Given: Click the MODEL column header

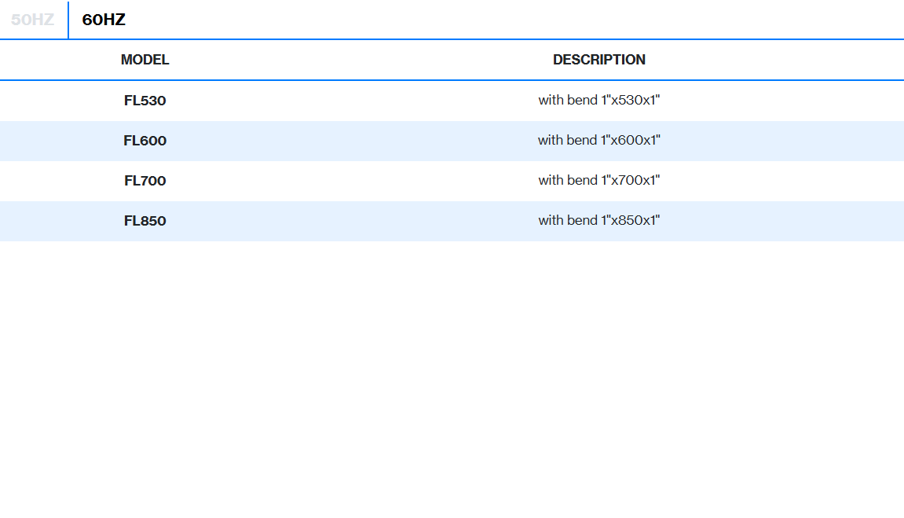Looking at the screenshot, I should [x=145, y=60].
